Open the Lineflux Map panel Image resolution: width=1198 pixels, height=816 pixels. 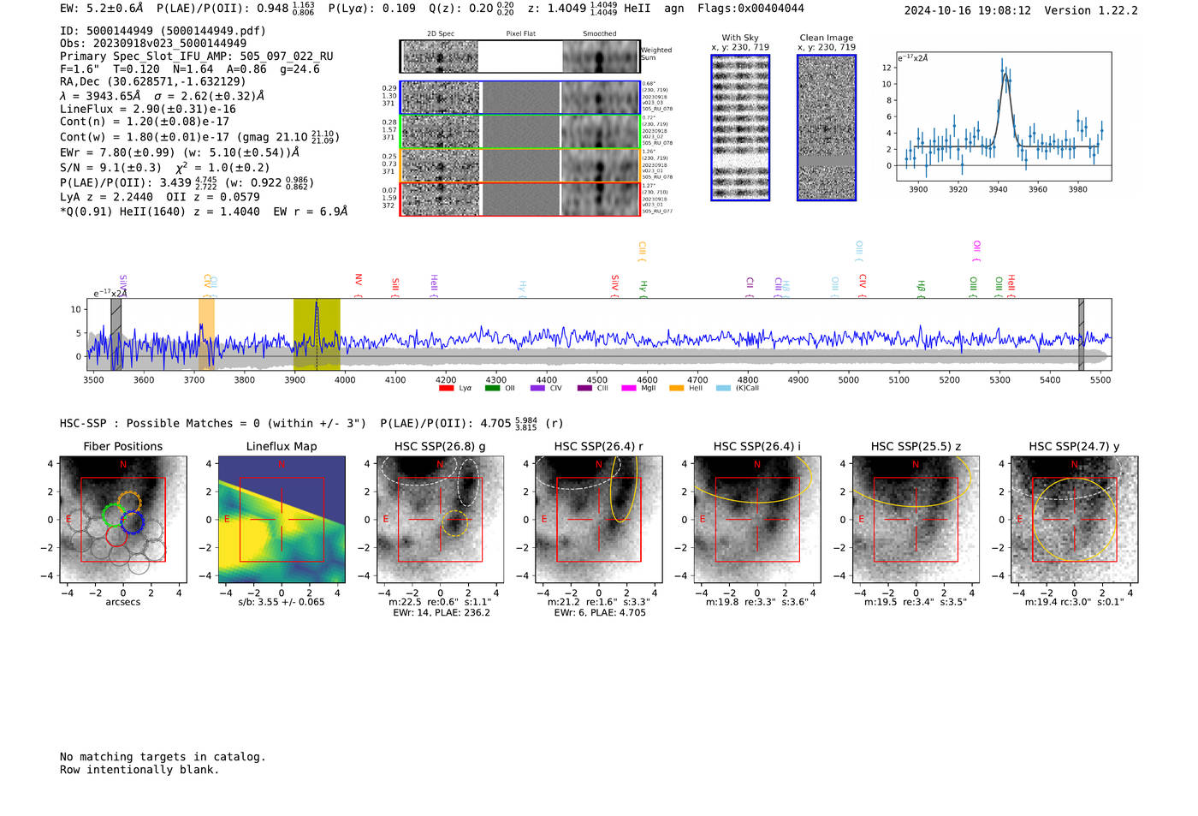282,519
